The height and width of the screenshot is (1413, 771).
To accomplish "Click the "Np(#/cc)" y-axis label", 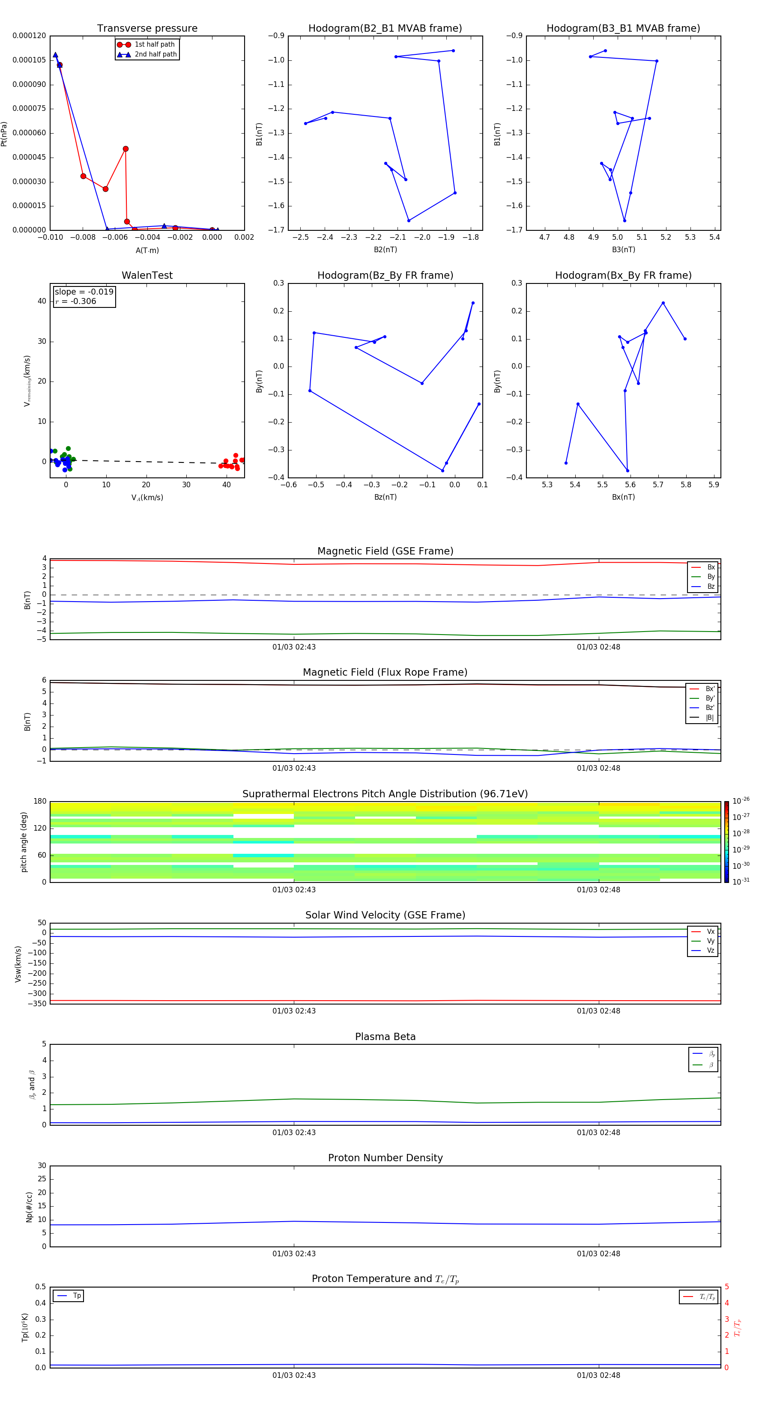I will (29, 1207).
